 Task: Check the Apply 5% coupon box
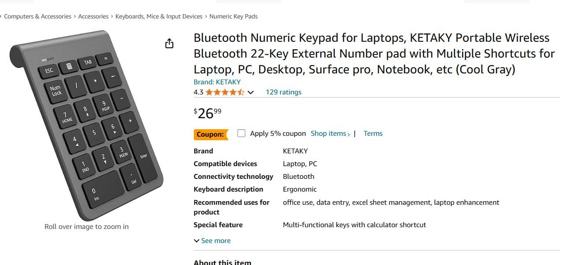tap(241, 133)
